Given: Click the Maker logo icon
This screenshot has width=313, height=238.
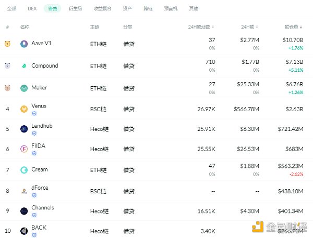Looking at the screenshot, I should click(x=24, y=88).
